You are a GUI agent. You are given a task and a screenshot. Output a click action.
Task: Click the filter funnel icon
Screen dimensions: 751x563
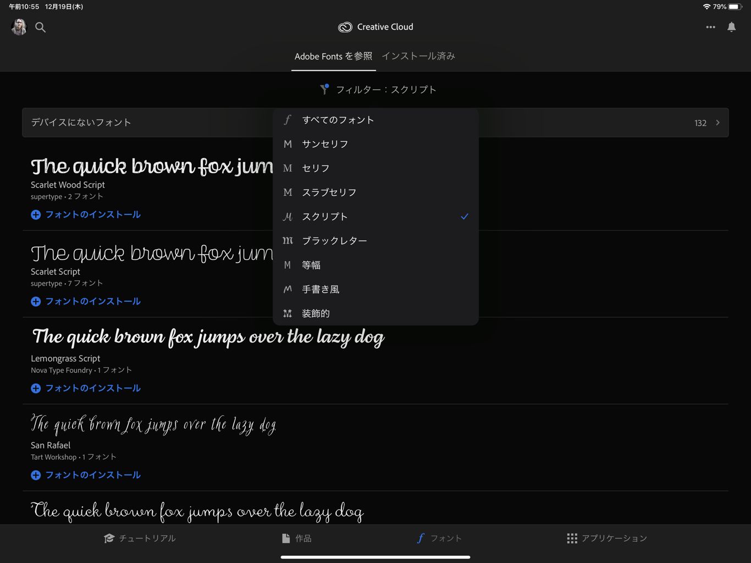[324, 89]
